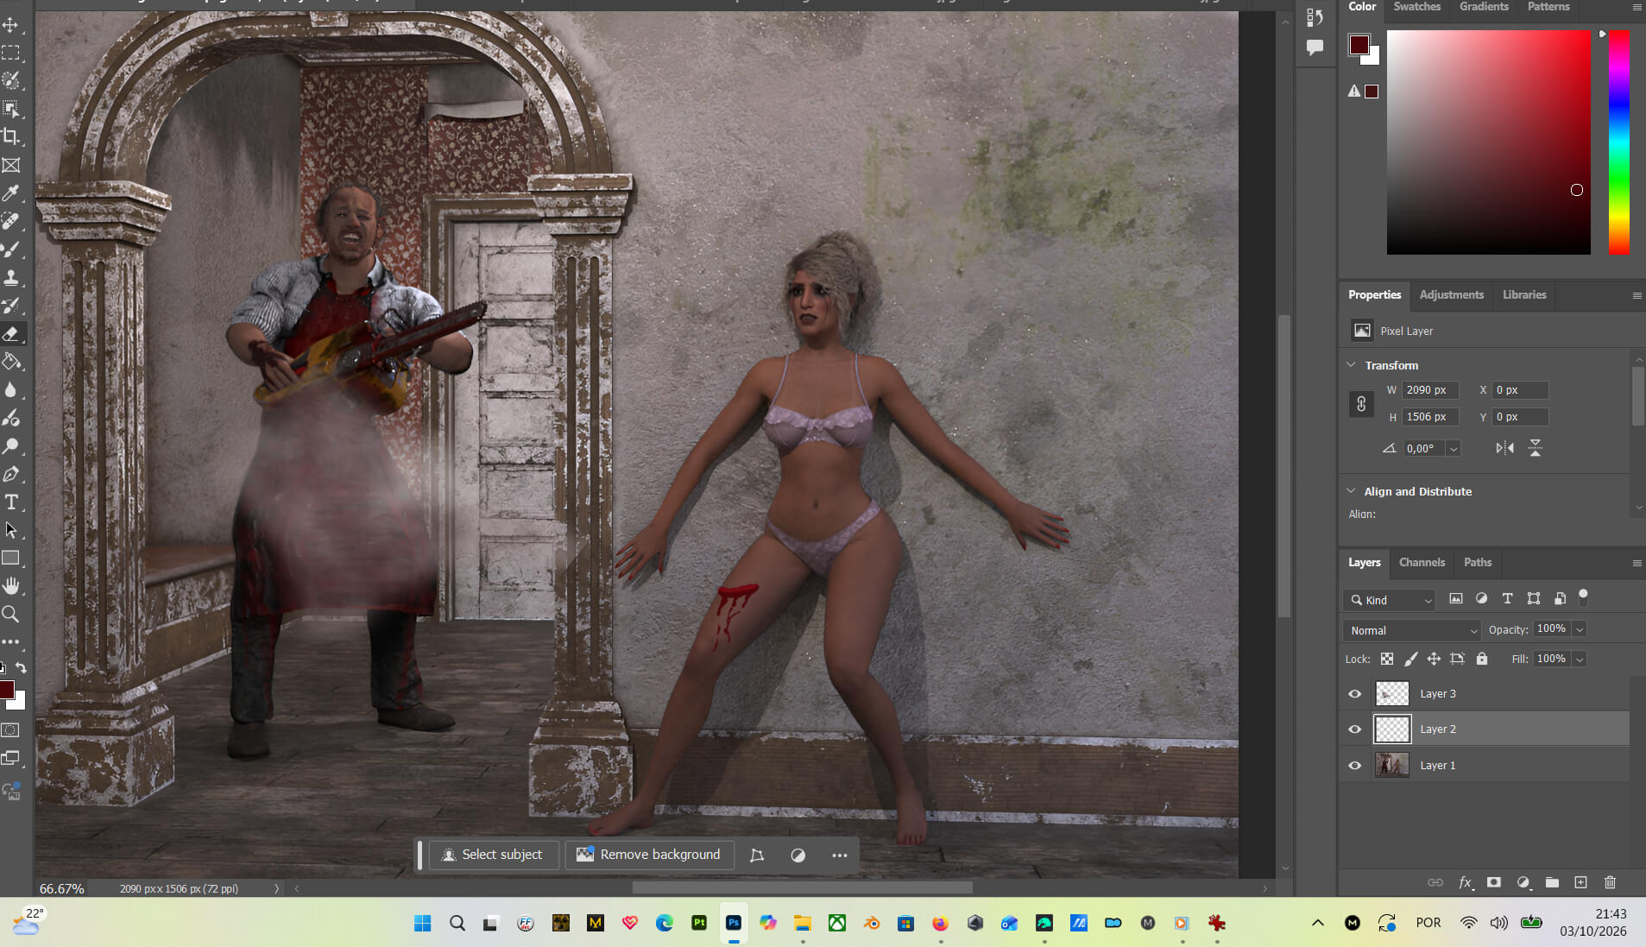Click the width W input field
The image size is (1646, 947).
(x=1430, y=390)
